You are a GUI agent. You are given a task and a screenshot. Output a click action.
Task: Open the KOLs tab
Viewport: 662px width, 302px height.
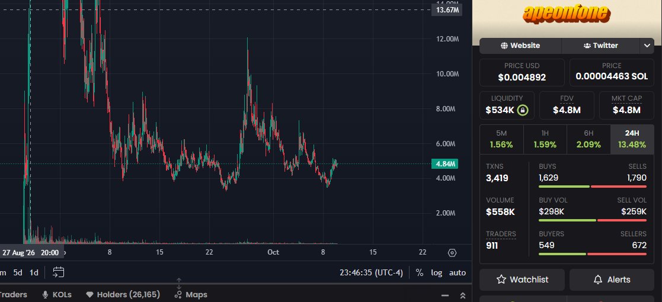coord(57,294)
